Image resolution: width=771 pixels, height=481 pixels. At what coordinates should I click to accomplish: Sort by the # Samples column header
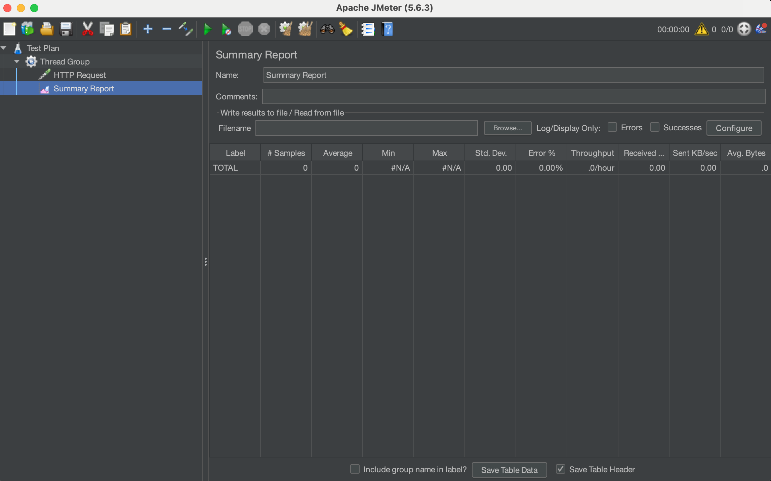(x=286, y=153)
